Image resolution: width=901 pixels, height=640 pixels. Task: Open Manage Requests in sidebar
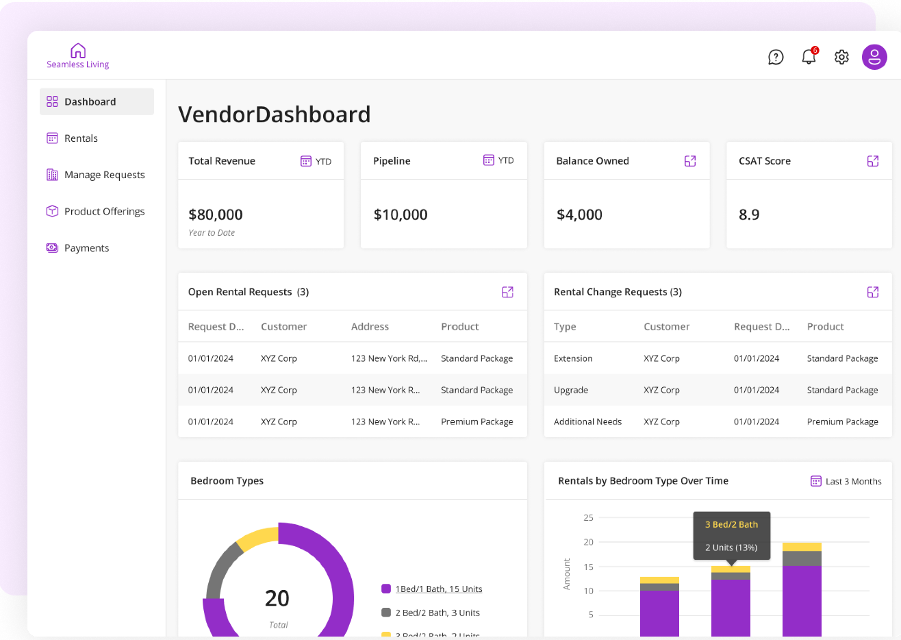[x=104, y=175]
